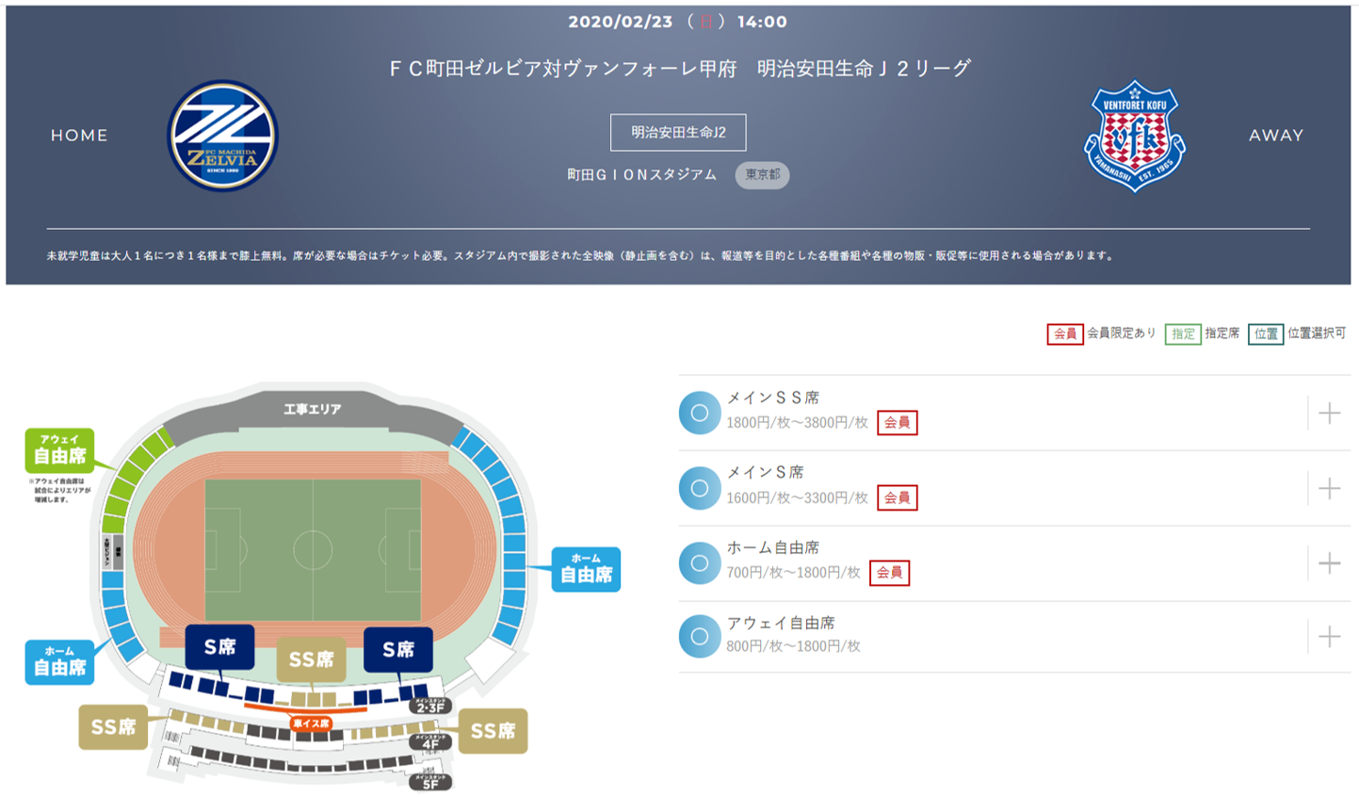Click the 会員 badge in the legend
This screenshot has width=1359, height=797.
pyautogui.click(x=1064, y=333)
